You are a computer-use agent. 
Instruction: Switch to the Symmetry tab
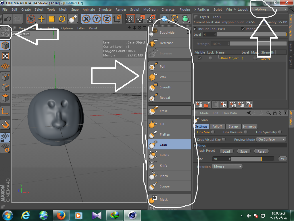pos(249,126)
